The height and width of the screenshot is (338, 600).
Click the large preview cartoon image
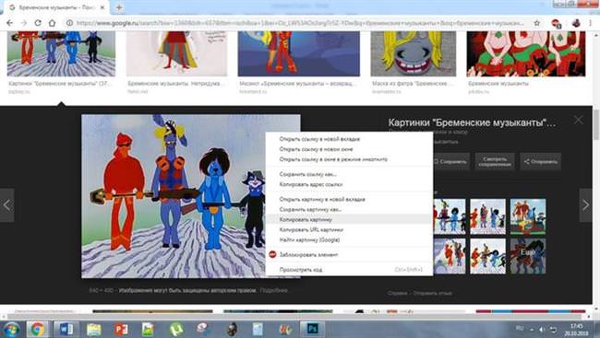[173, 196]
